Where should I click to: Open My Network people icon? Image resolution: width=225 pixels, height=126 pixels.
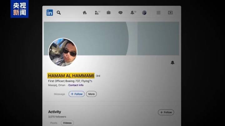[97, 13]
